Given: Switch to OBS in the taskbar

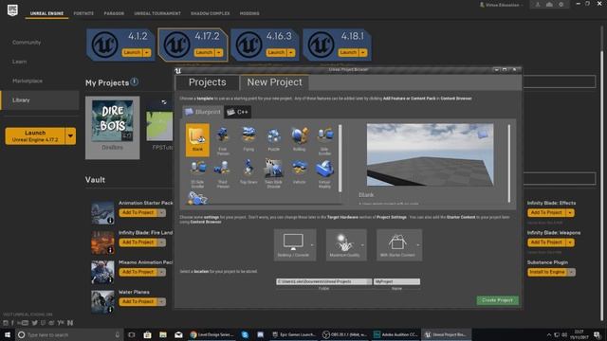Looking at the screenshot, I should coord(345,334).
